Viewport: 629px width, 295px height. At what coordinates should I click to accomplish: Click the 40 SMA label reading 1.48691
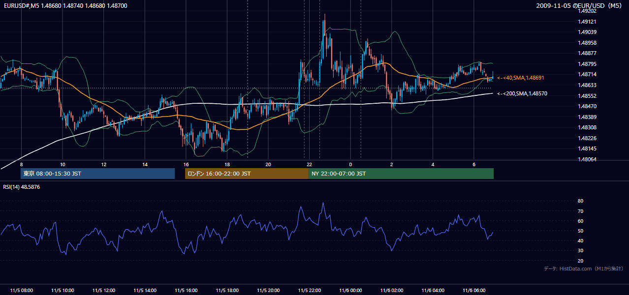click(x=521, y=78)
